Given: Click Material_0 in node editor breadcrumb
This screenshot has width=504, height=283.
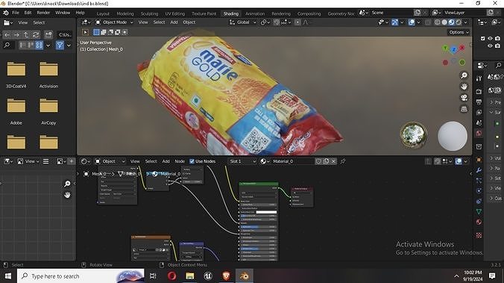Looking at the screenshot, I should [x=170, y=174].
